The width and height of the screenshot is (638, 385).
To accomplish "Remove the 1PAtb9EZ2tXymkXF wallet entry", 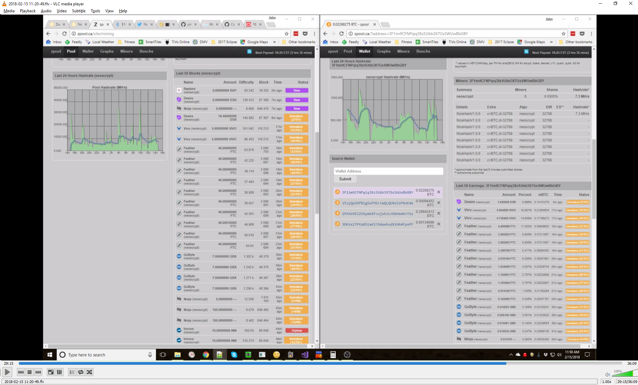I will (439, 213).
